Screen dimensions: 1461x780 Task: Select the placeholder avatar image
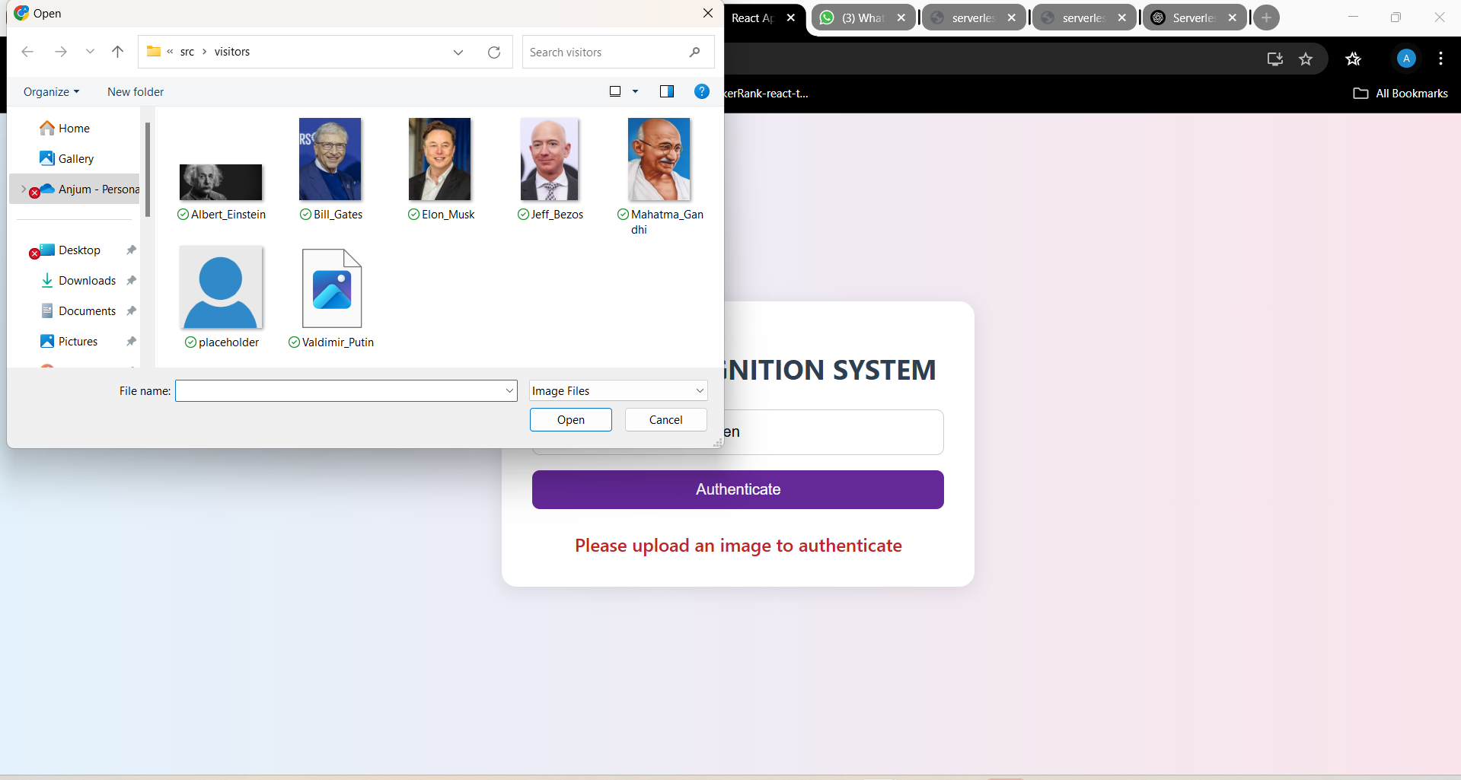point(221,287)
